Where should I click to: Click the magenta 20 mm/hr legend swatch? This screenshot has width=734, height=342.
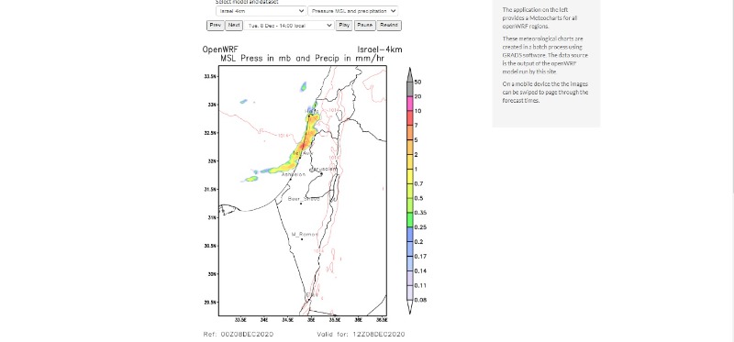click(x=409, y=103)
